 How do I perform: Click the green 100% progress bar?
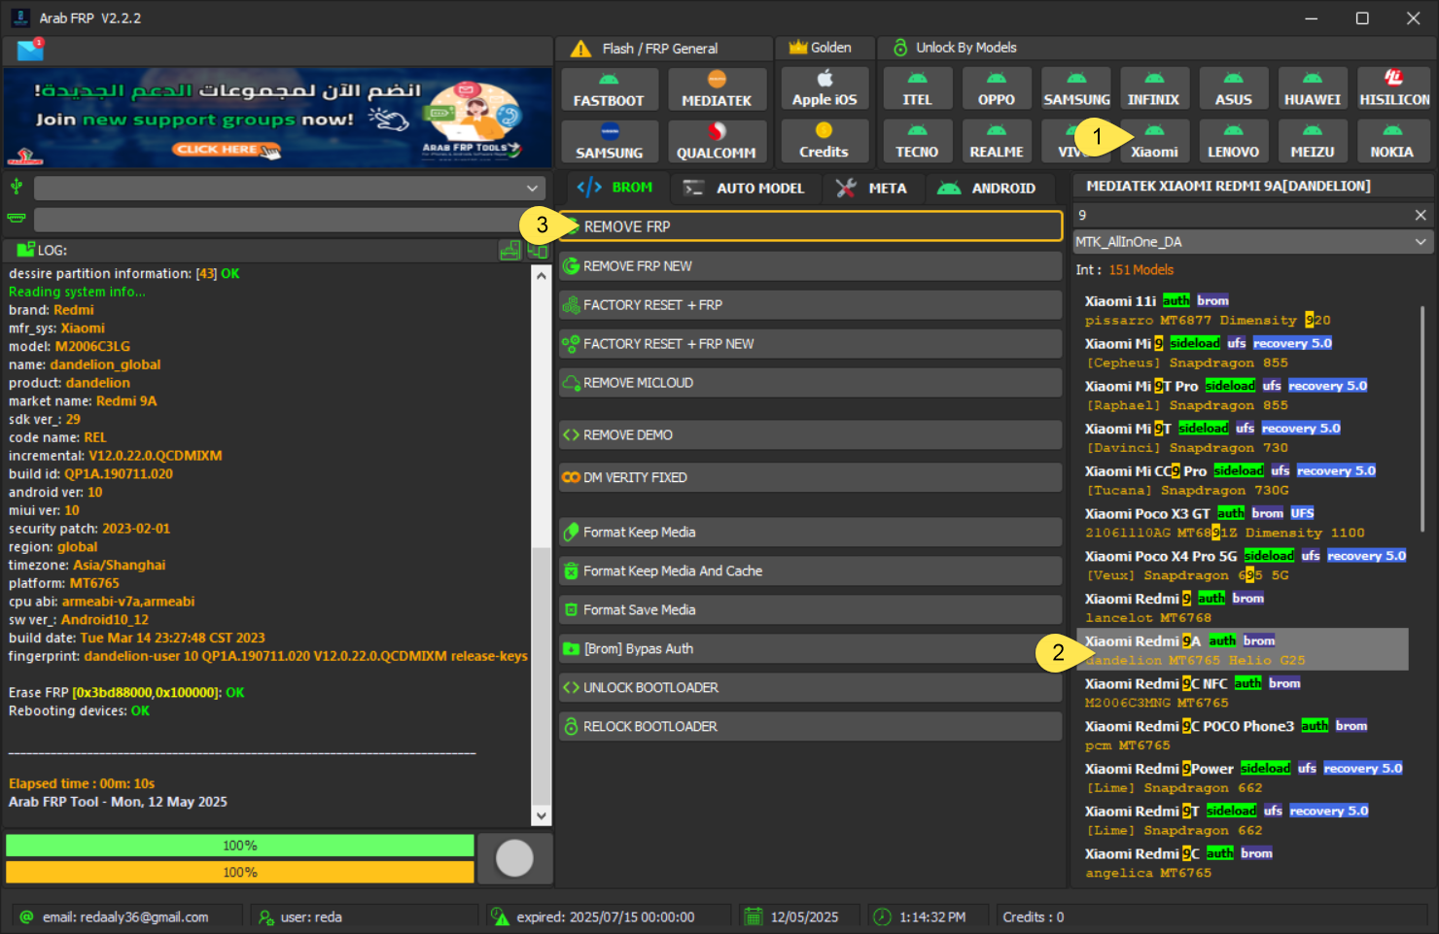click(239, 845)
